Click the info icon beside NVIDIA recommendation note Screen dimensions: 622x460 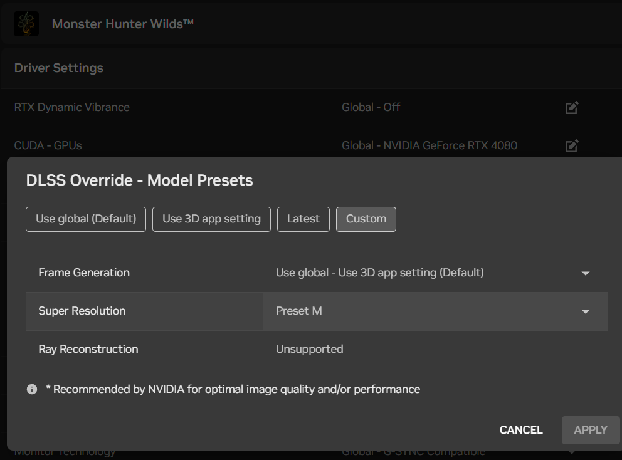pos(32,389)
